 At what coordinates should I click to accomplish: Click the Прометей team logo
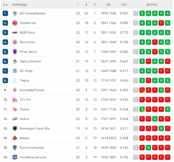point(15,23)
